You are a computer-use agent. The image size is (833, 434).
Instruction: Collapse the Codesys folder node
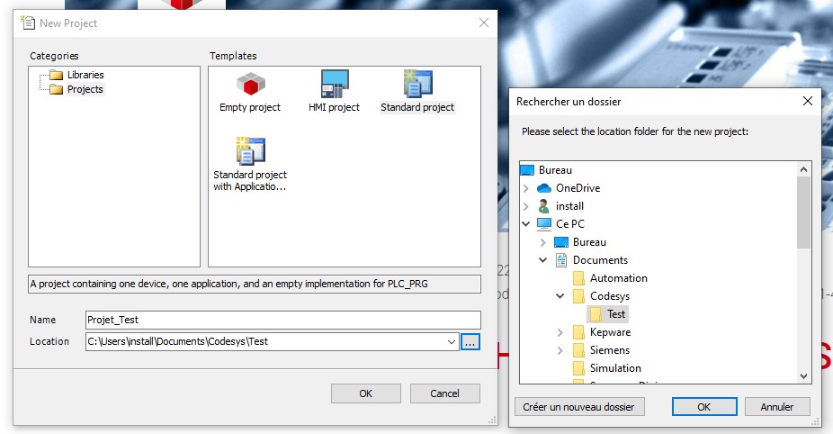click(x=560, y=296)
